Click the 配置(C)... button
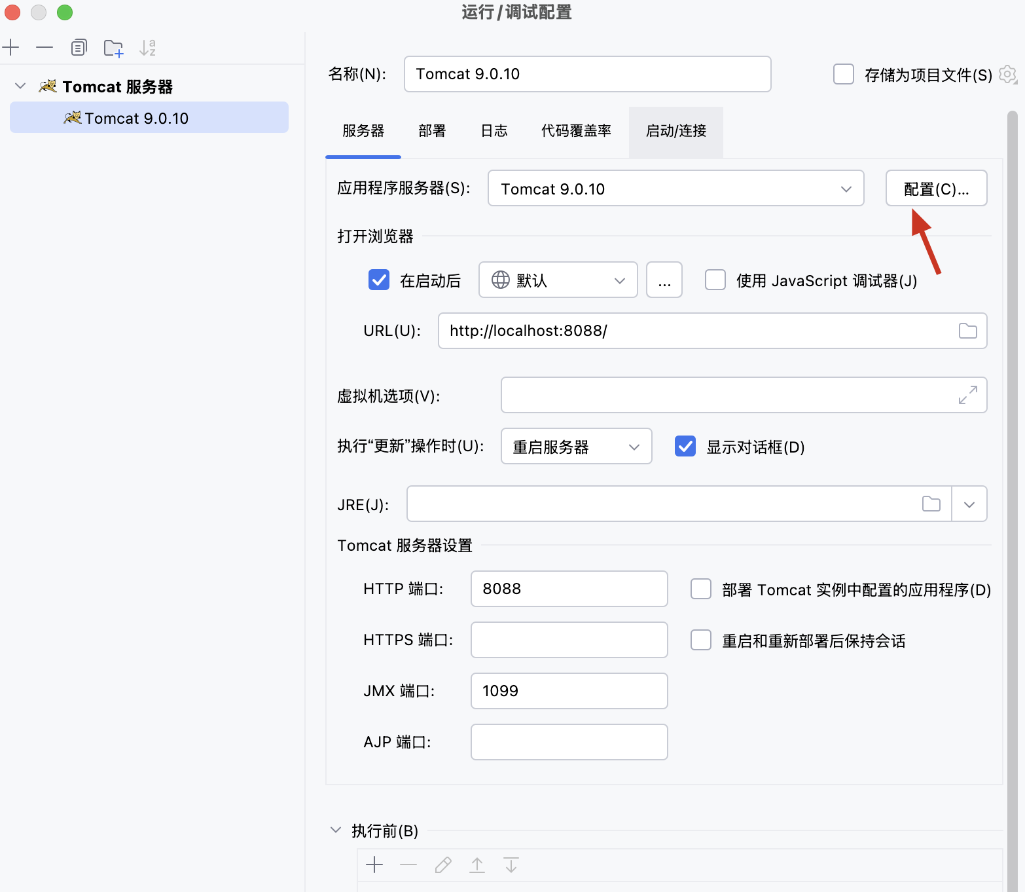This screenshot has height=892, width=1025. 937,189
